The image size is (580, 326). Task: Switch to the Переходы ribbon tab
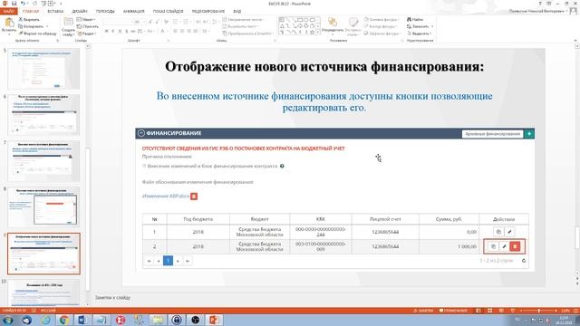coord(105,12)
